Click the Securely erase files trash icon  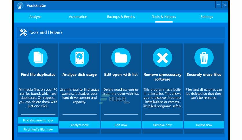pyautogui.click(x=204, y=57)
